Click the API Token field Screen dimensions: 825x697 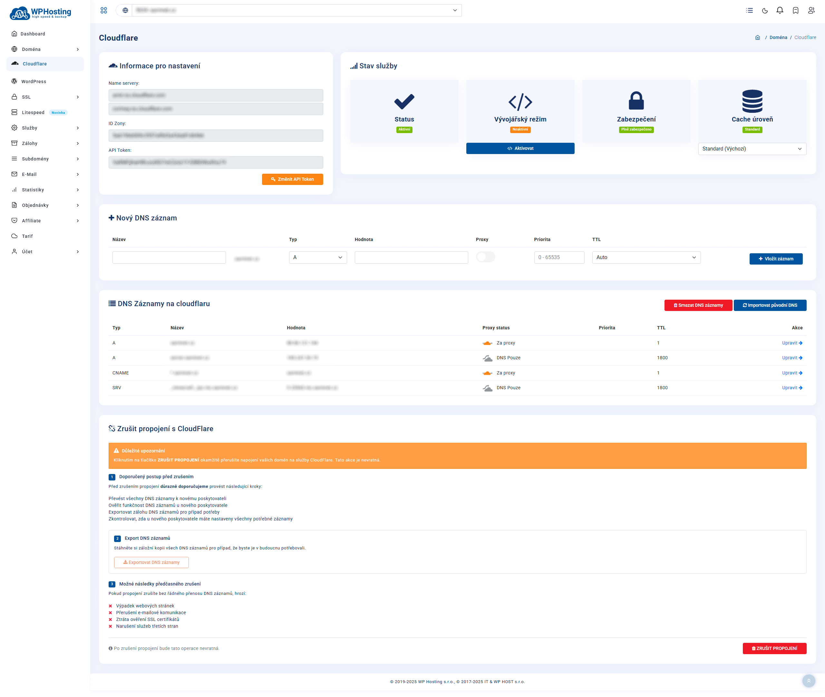pos(216,162)
